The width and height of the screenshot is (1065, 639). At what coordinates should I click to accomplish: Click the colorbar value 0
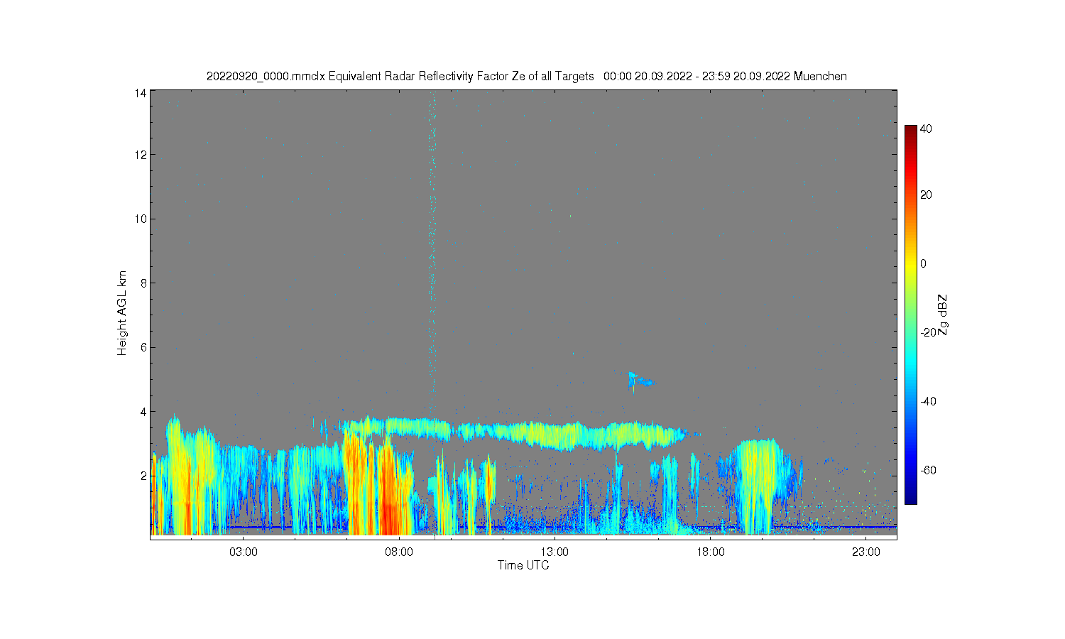tap(923, 263)
